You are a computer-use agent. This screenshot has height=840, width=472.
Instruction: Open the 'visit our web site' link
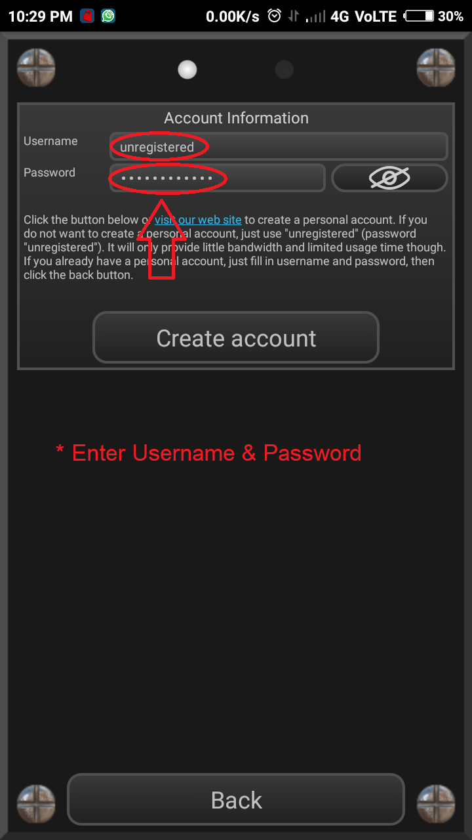pyautogui.click(x=198, y=220)
